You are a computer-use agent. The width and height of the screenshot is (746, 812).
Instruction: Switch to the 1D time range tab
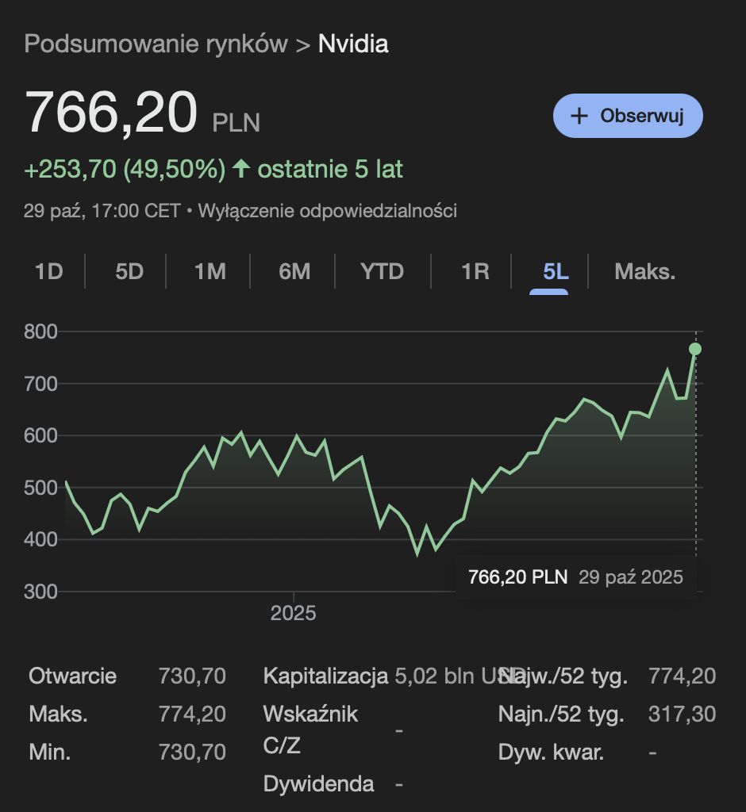click(x=48, y=272)
